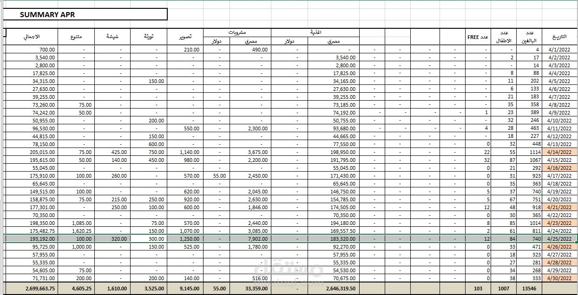
Task: Select the total cell 33,359.00
Action: tap(250, 288)
